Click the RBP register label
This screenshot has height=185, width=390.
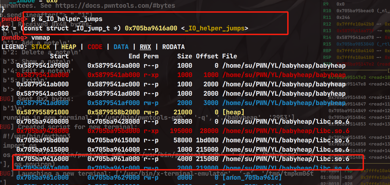pyautogui.click(x=327, y=51)
